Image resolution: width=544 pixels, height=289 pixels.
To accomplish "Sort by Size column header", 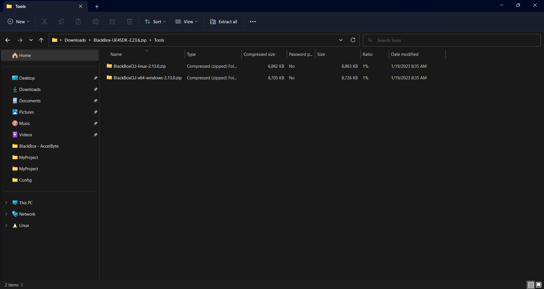I will (x=338, y=54).
